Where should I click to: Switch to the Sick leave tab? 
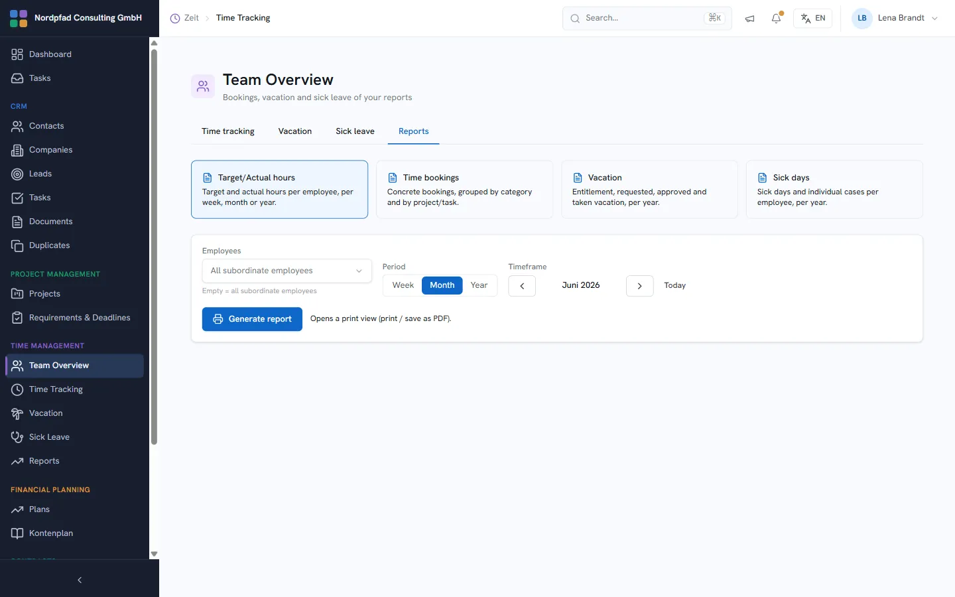pos(355,131)
